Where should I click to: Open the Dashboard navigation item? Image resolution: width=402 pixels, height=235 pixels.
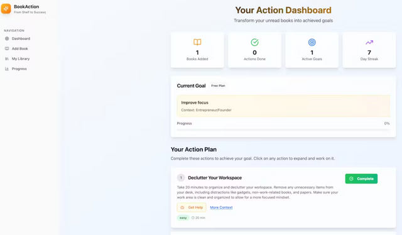[x=18, y=38]
